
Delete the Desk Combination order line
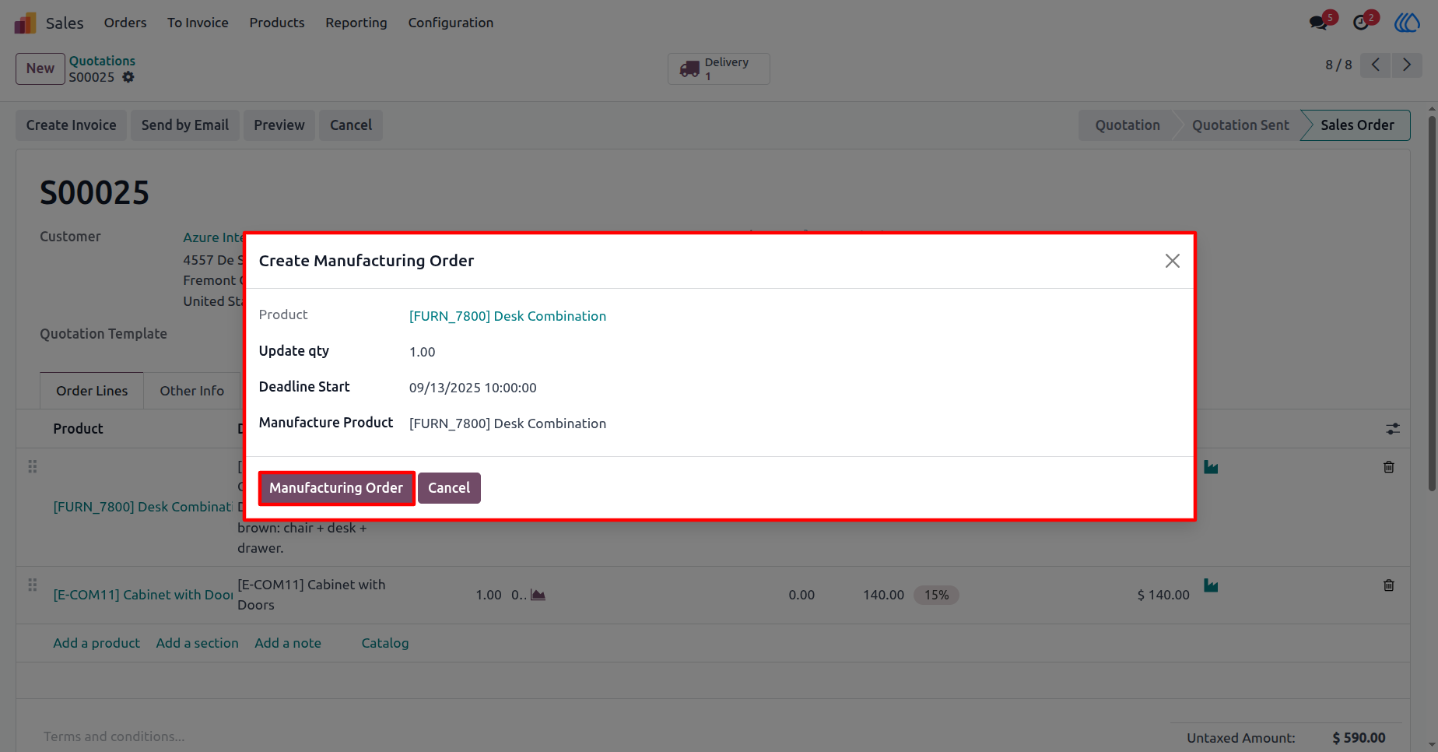coord(1389,467)
